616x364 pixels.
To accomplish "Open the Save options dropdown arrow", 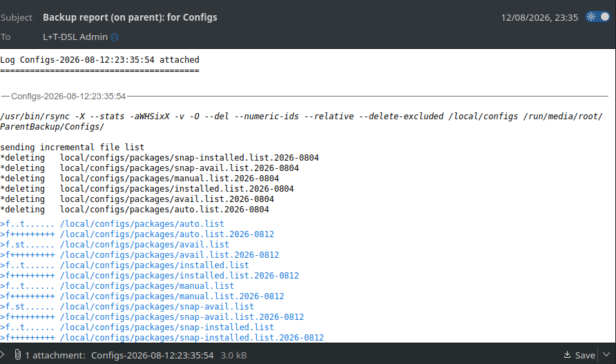I will point(606,354).
